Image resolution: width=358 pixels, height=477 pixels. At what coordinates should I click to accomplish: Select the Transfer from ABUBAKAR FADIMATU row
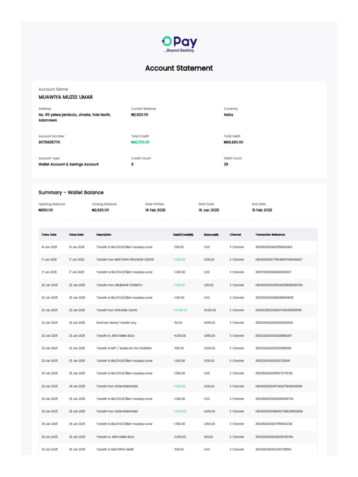point(178,285)
